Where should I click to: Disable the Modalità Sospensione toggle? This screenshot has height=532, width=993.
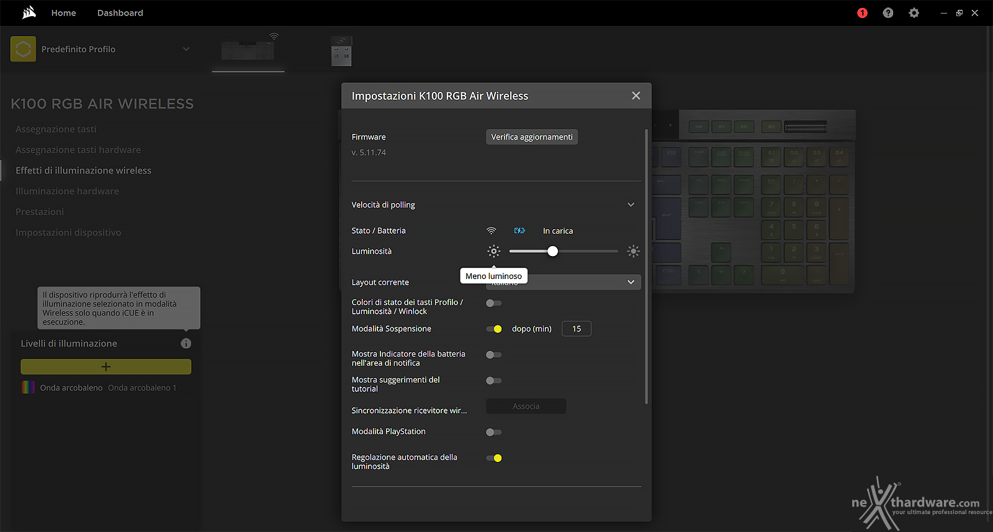(x=494, y=329)
